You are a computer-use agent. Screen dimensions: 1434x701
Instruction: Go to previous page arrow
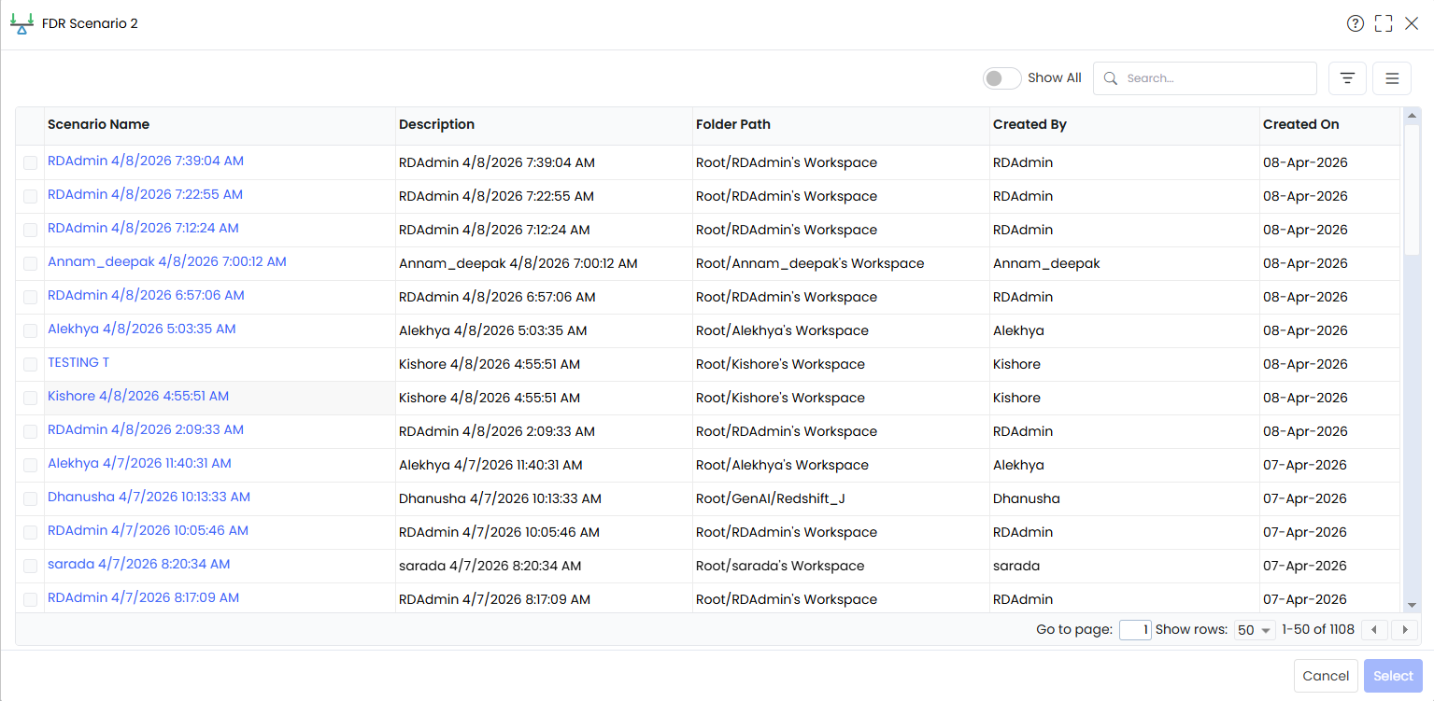click(x=1374, y=630)
